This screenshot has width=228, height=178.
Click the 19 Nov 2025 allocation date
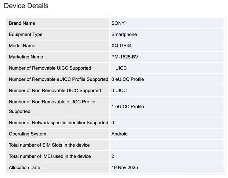pos(125,168)
